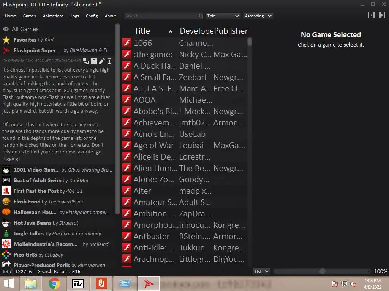Open Google Chrome from the taskbar
The image size is (389, 291).
54,283
